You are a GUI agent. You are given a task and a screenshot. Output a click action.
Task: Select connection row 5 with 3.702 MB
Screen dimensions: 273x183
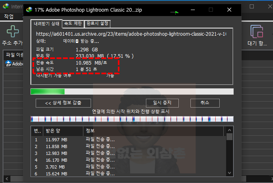129,167
